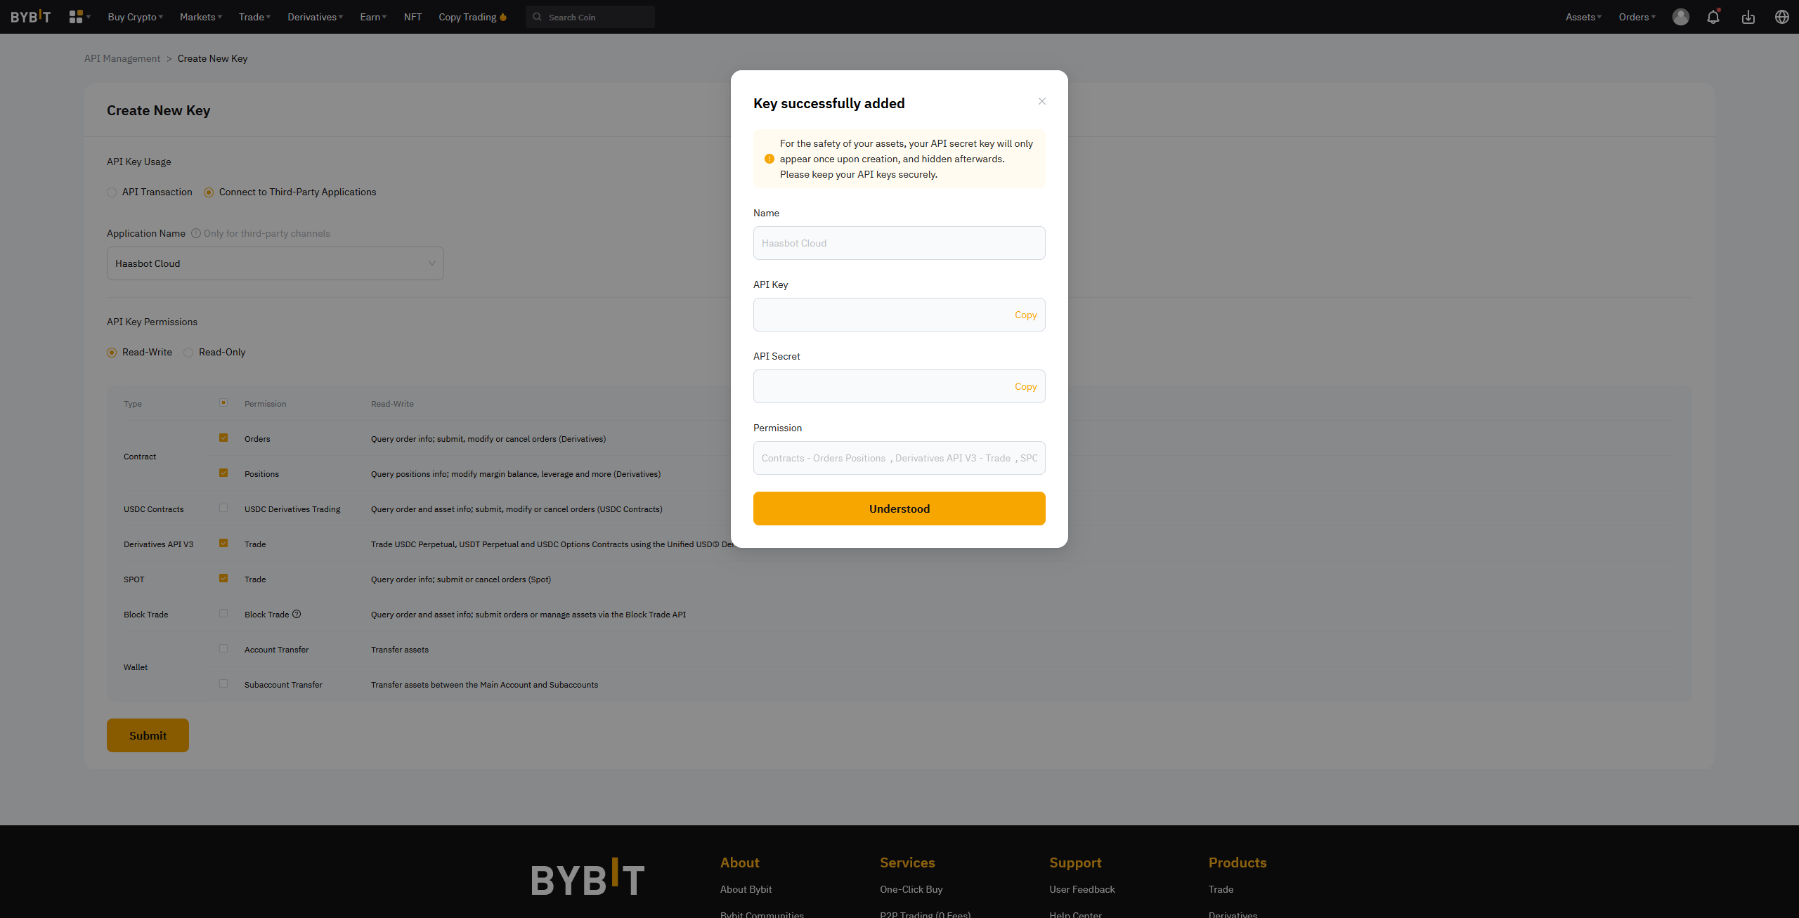1799x918 pixels.
Task: Open the Assets dropdown
Action: coord(1583,16)
